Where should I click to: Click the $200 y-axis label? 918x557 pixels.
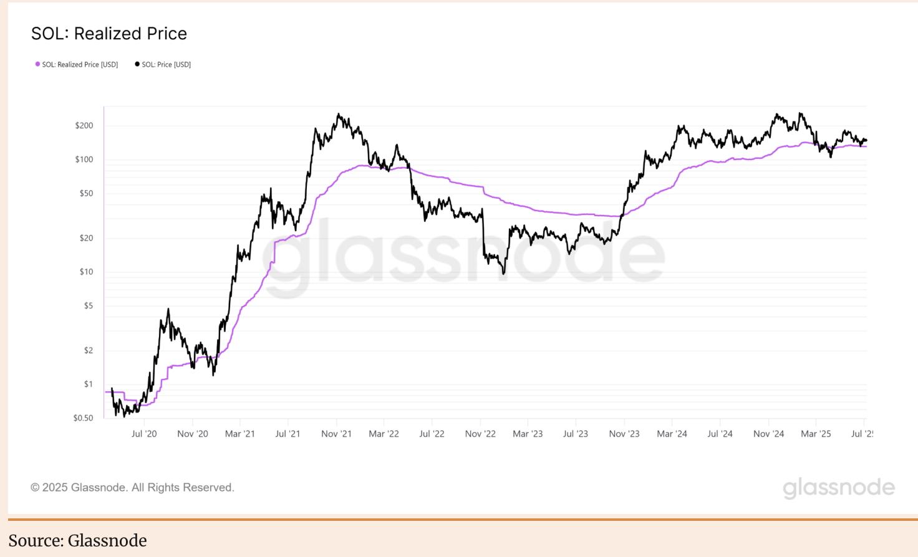(84, 125)
